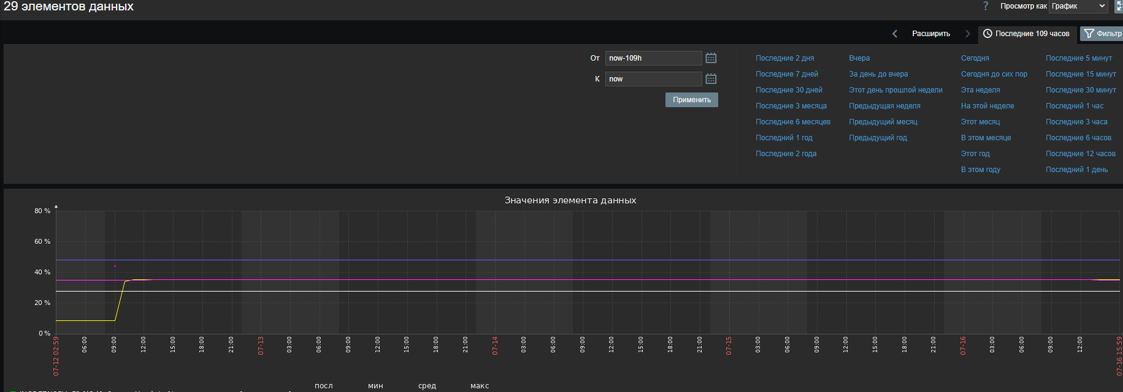
Task: Click the help question mark icon
Action: (x=986, y=6)
